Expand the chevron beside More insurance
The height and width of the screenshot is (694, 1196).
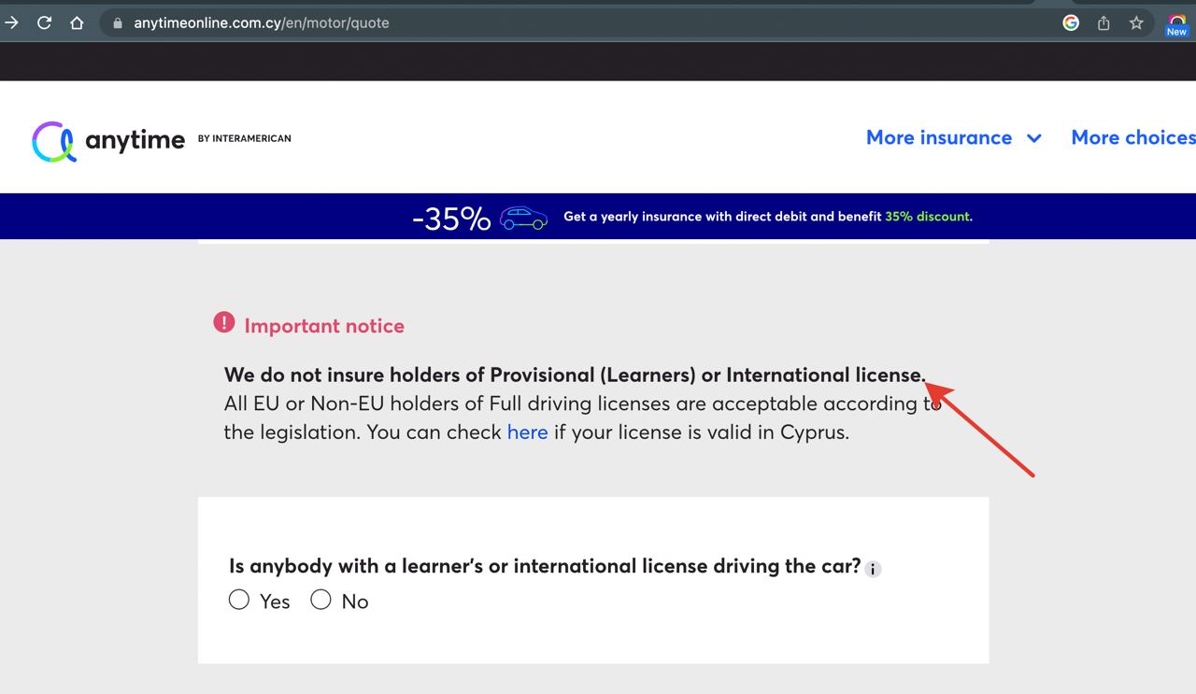tap(1034, 138)
